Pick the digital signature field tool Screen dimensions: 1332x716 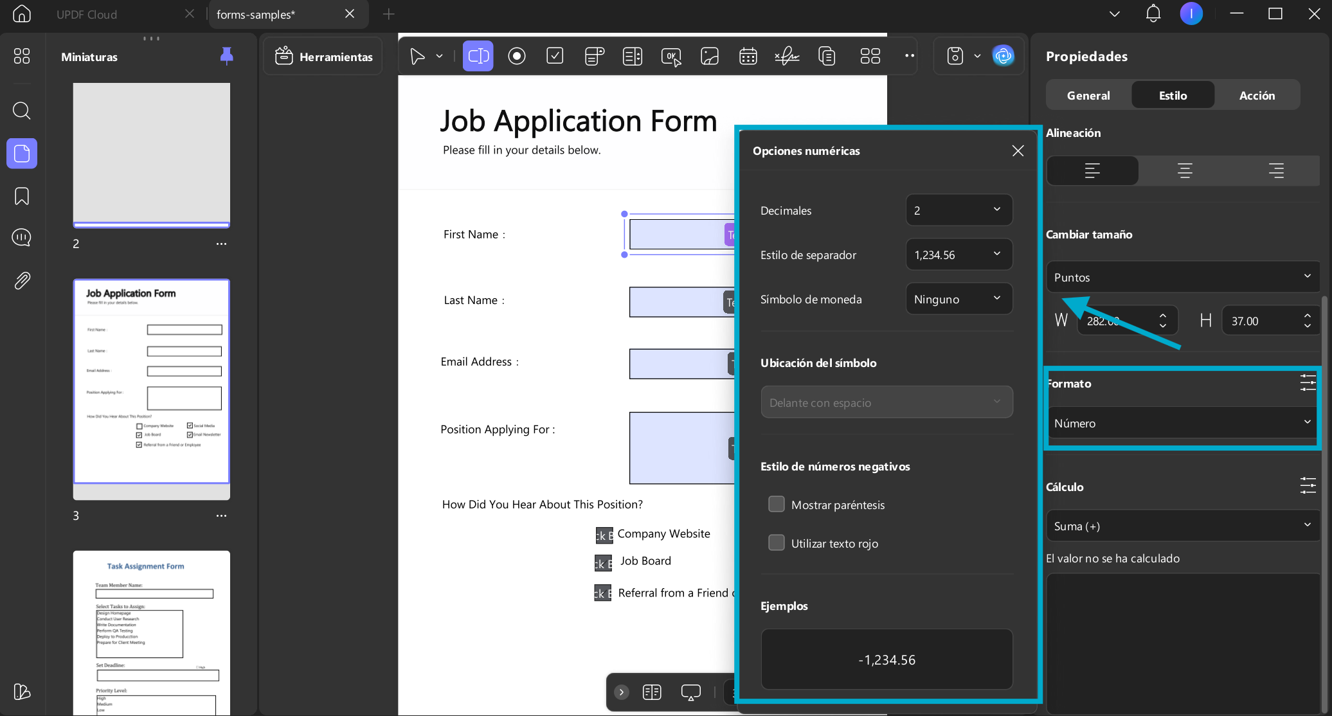click(787, 57)
